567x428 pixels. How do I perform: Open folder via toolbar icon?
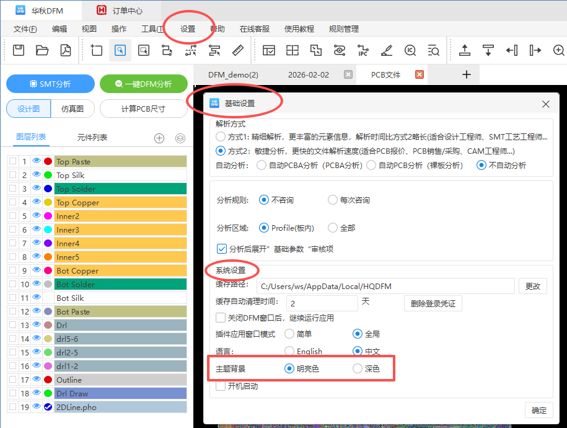point(42,50)
